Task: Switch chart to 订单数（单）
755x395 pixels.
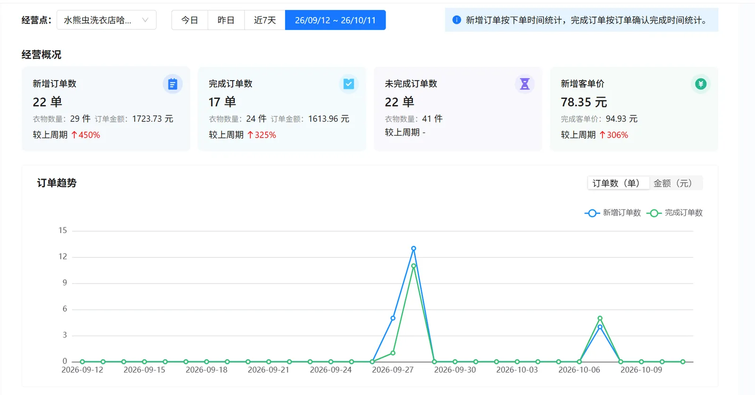Action: tap(618, 183)
